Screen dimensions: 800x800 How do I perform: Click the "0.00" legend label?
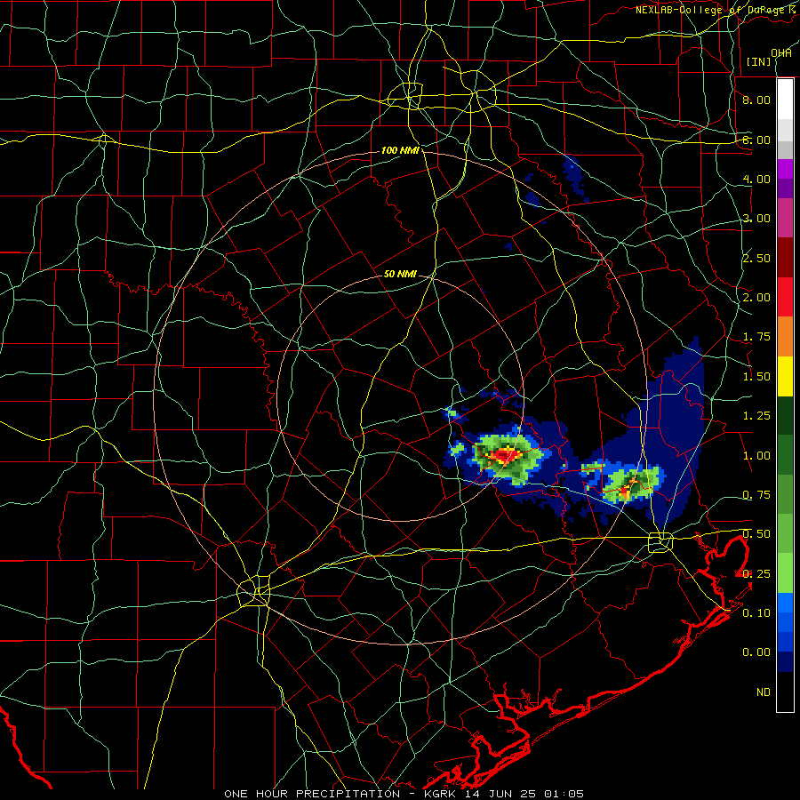click(x=756, y=652)
